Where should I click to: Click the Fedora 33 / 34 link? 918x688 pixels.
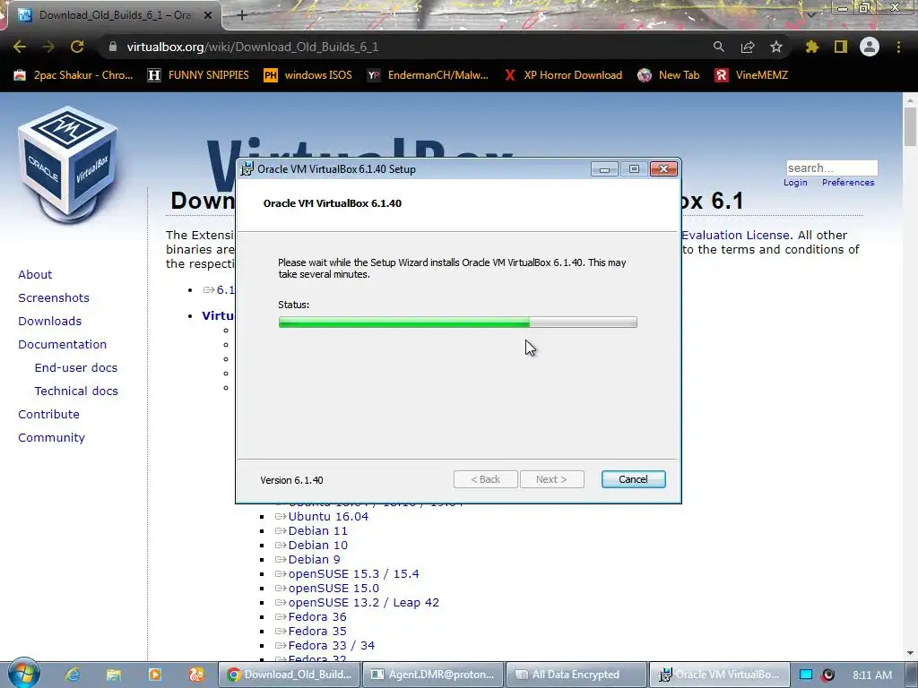(332, 645)
